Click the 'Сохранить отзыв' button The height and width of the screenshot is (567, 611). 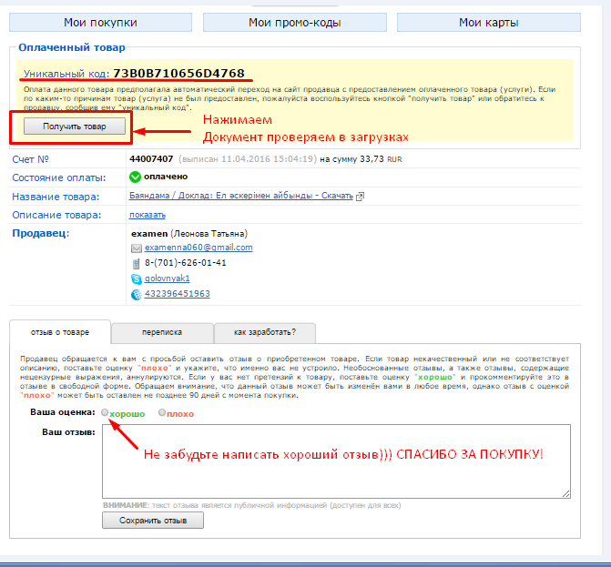[x=152, y=521]
